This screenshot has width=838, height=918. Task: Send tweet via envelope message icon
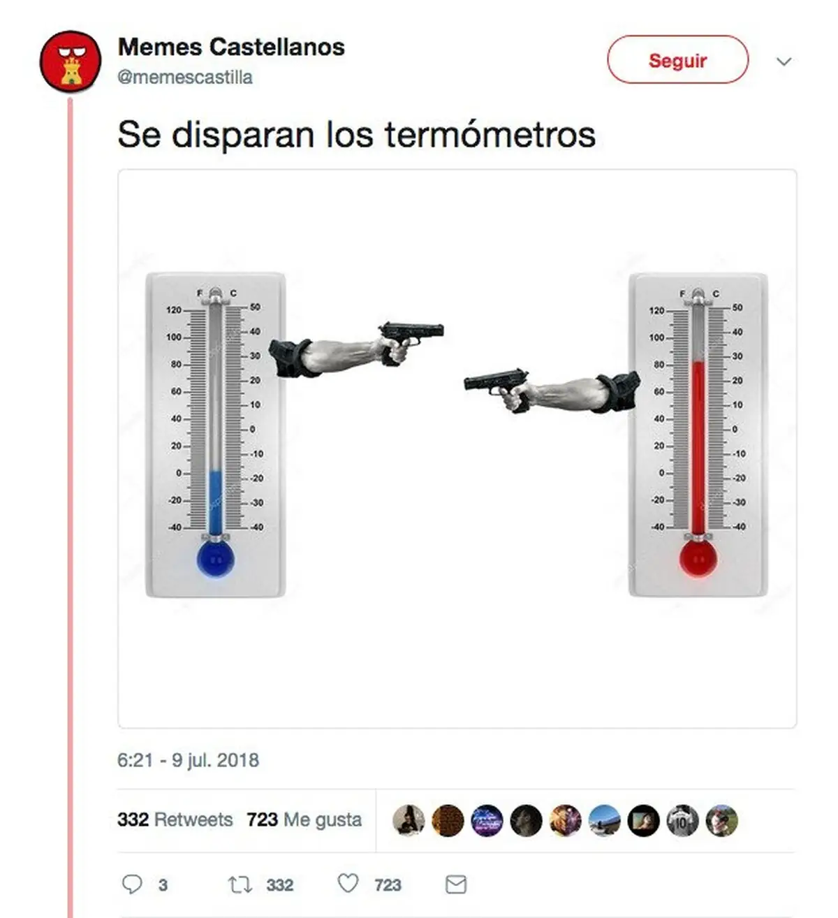[456, 884]
